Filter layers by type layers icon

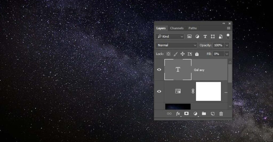pos(205,36)
